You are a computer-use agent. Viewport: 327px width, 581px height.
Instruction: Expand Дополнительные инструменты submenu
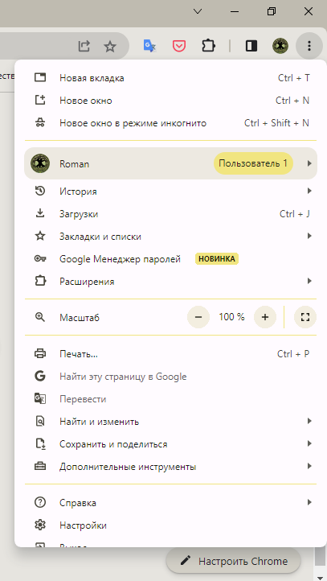click(170, 467)
